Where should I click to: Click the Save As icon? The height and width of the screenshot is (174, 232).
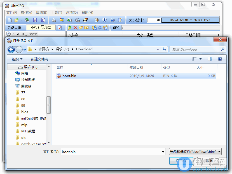43,20
